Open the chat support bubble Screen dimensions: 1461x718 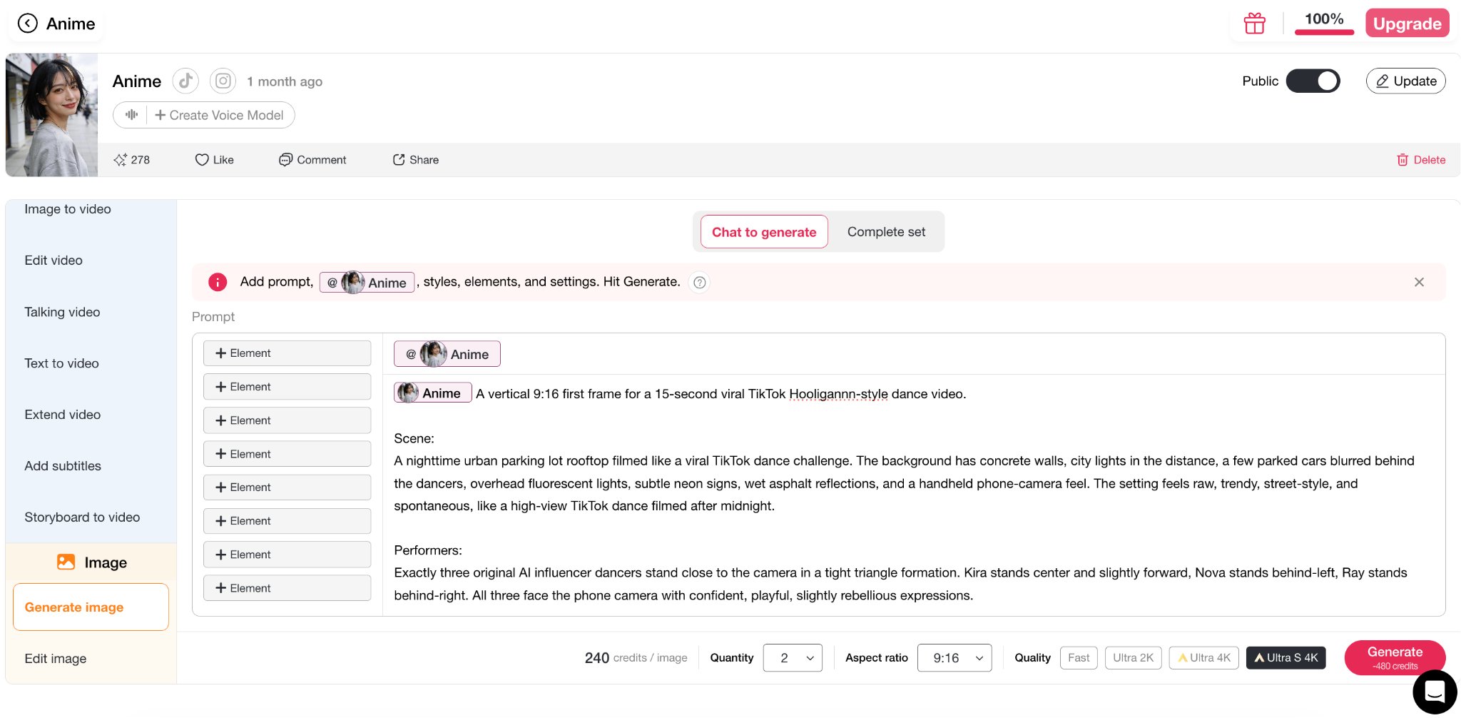tap(1435, 692)
